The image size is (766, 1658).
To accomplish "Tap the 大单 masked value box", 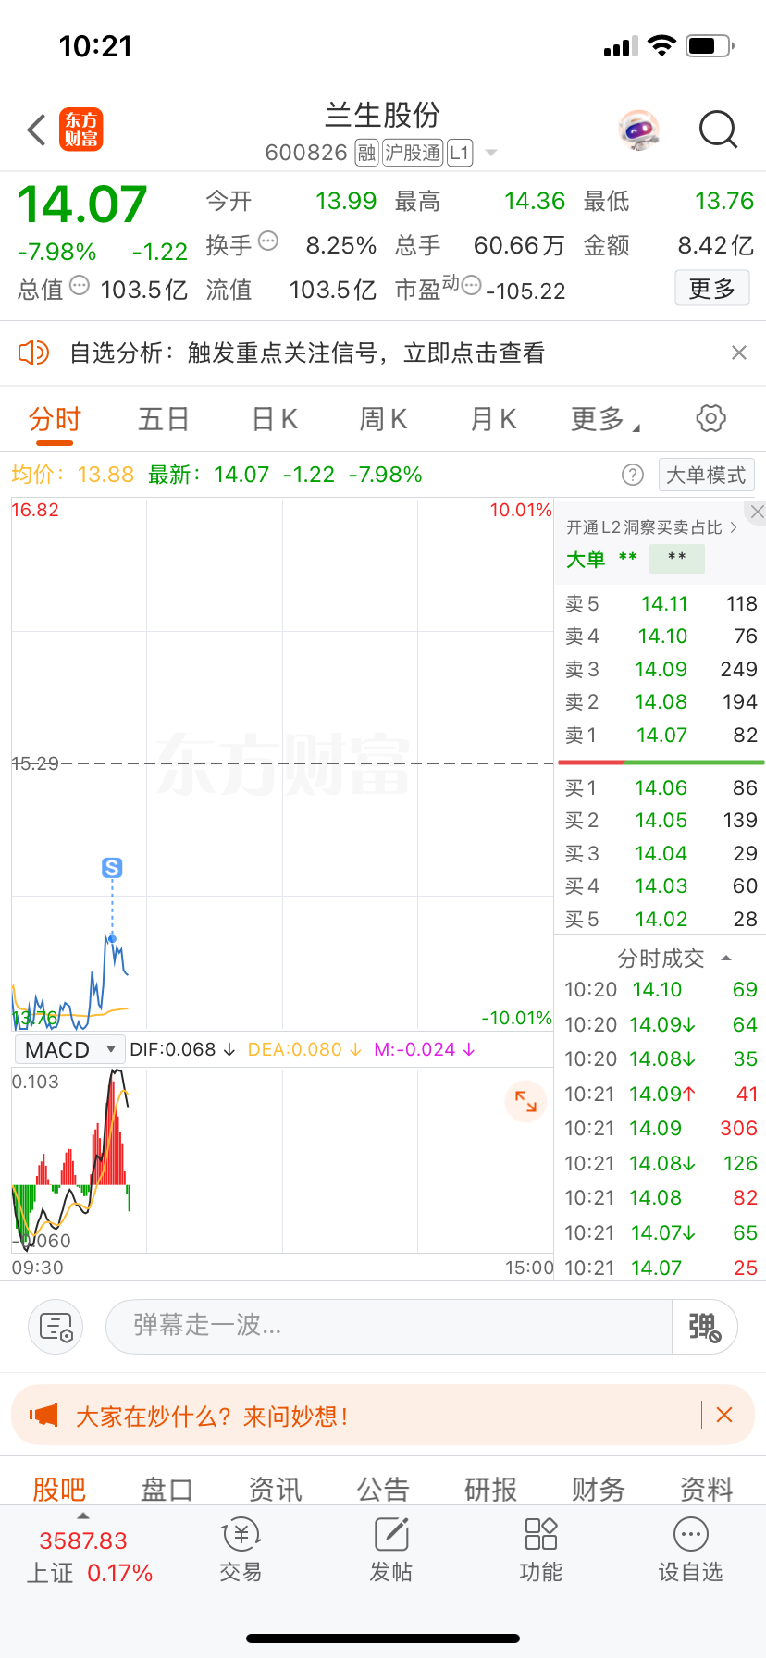I will click(x=676, y=558).
